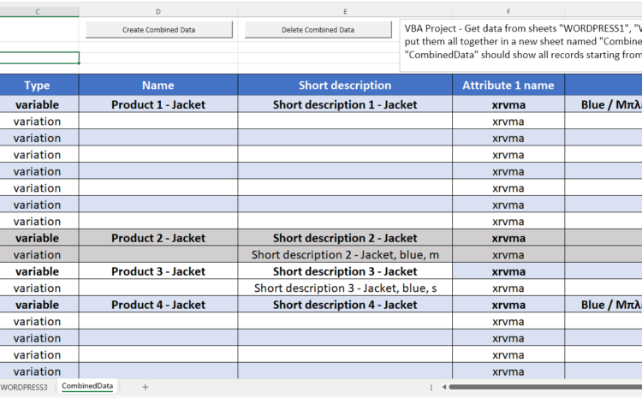642x398 pixels.
Task: Select column F header
Action: click(508, 11)
